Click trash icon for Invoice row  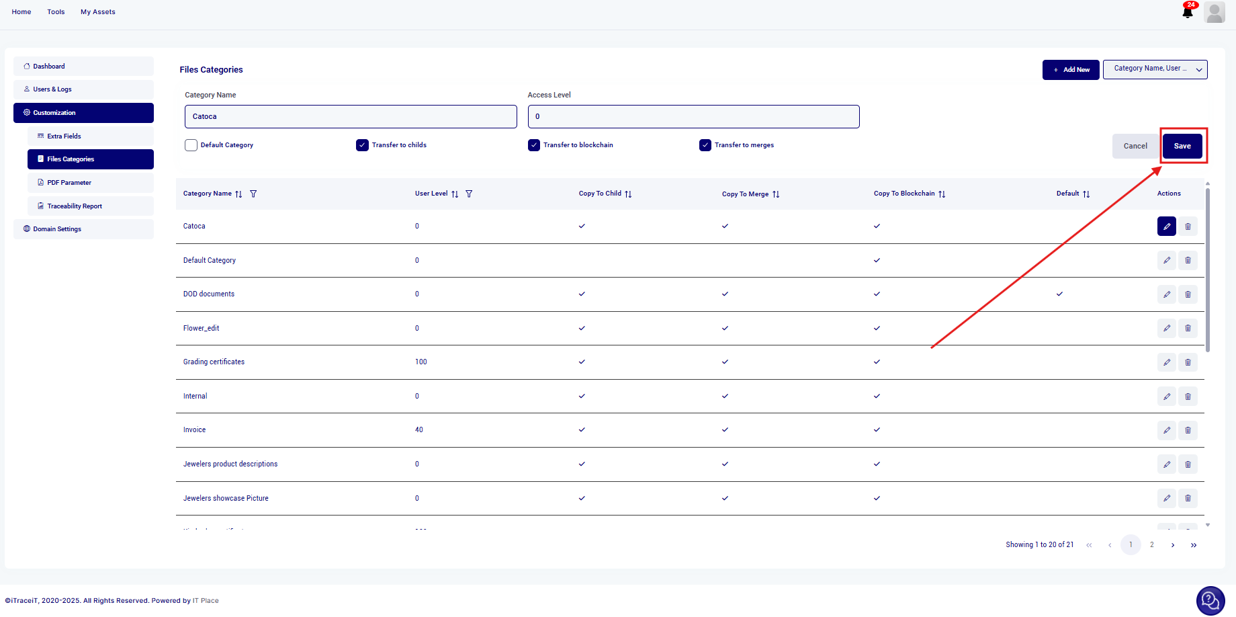[x=1188, y=430]
